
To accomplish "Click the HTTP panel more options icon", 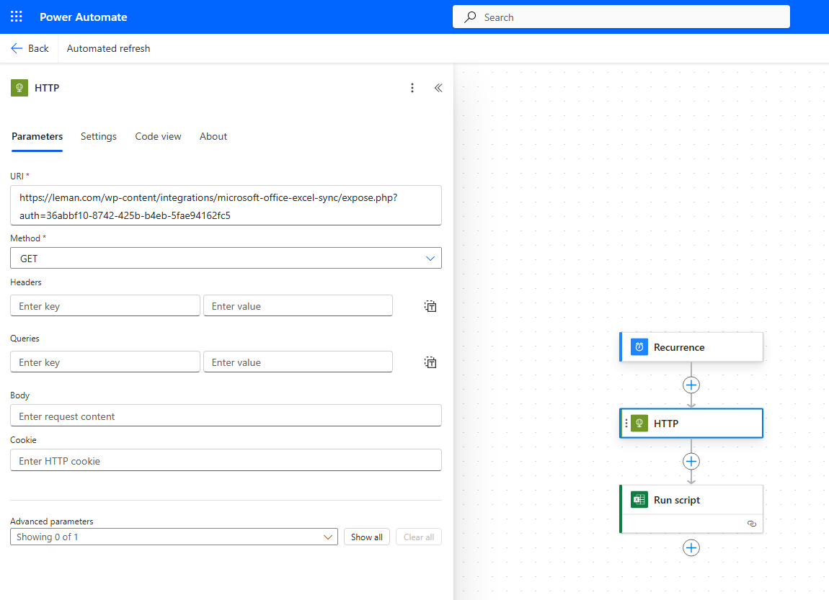I will 412,88.
